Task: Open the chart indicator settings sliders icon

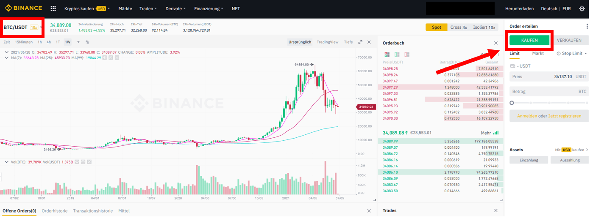Action: (87, 42)
